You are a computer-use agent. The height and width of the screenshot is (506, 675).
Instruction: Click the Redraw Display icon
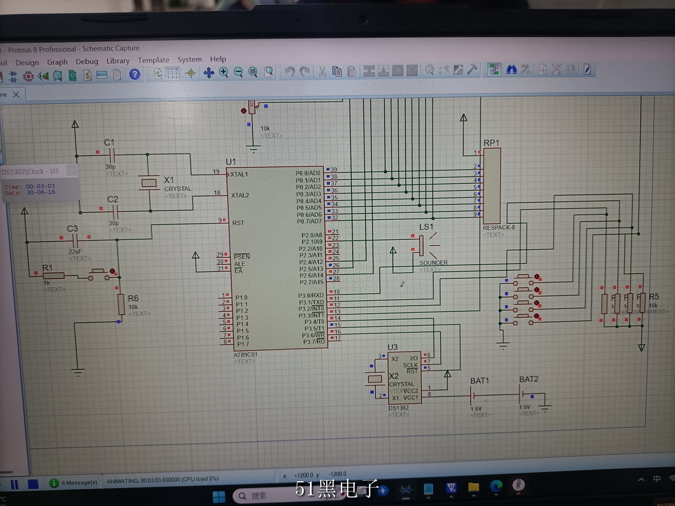(x=158, y=73)
